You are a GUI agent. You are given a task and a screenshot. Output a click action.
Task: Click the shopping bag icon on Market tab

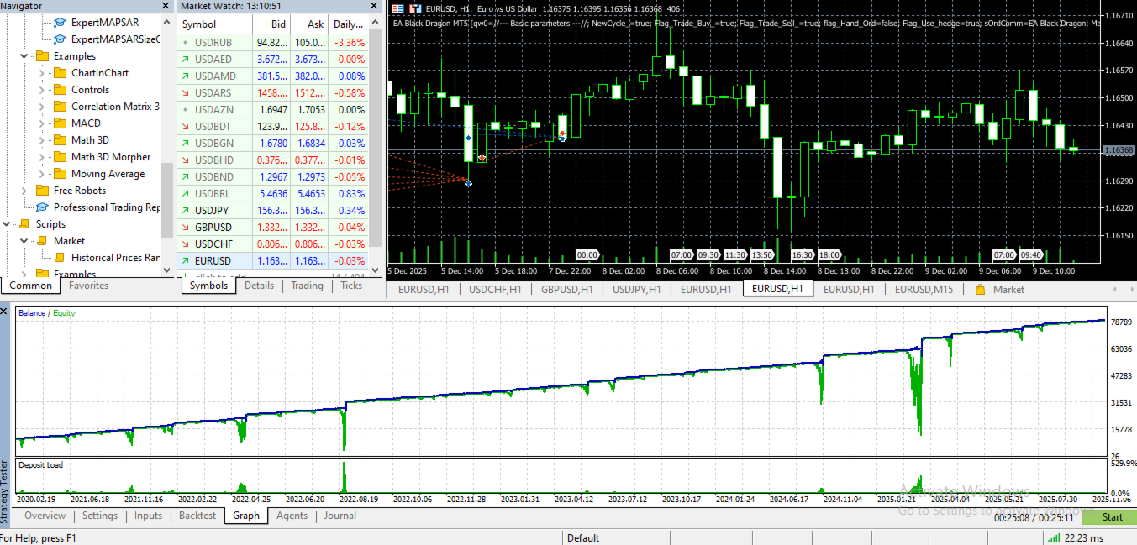click(980, 289)
